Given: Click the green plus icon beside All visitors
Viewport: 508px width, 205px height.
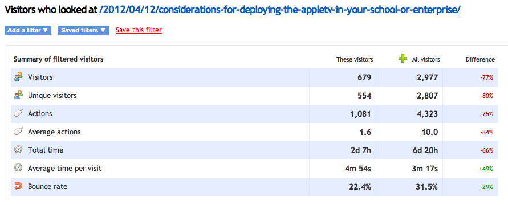Looking at the screenshot, I should pos(403,59).
